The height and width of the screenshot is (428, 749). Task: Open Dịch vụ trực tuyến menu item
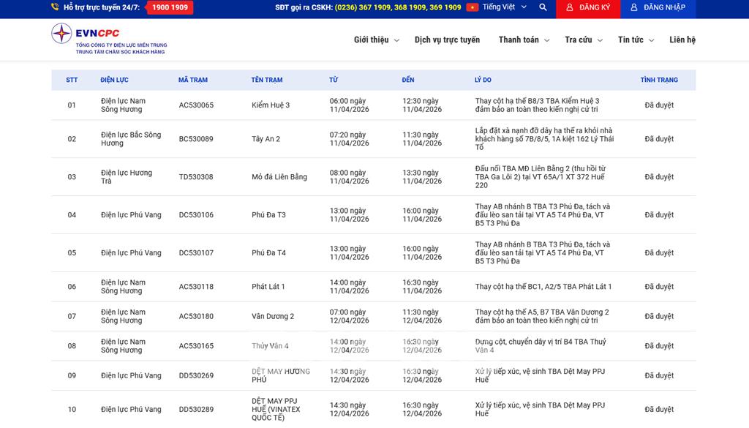click(x=447, y=40)
